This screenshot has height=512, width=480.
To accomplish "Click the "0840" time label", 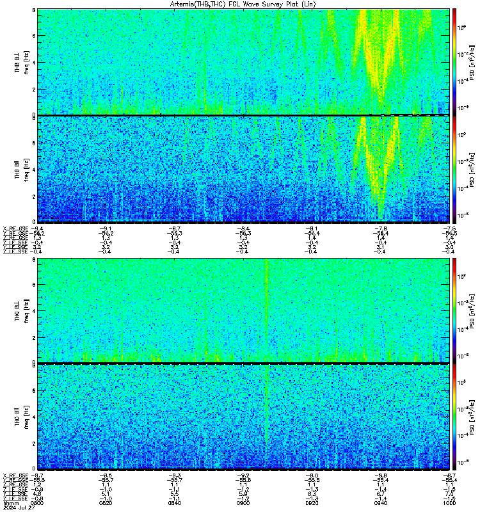I will click(174, 503).
